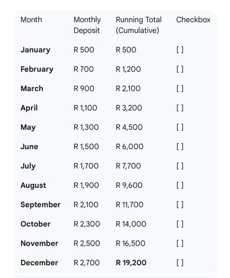This screenshot has width=230, height=278.
Task: Click the Month column header
Action: point(31,19)
